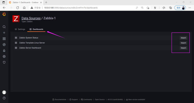Click Zabbix Server Dashboard row text

pos(30,48)
